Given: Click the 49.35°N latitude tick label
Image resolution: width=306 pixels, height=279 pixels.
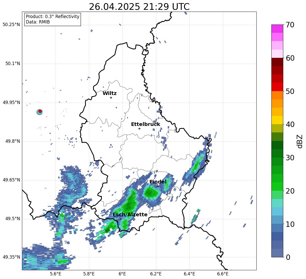Looking at the screenshot, I should (x=11, y=257).
